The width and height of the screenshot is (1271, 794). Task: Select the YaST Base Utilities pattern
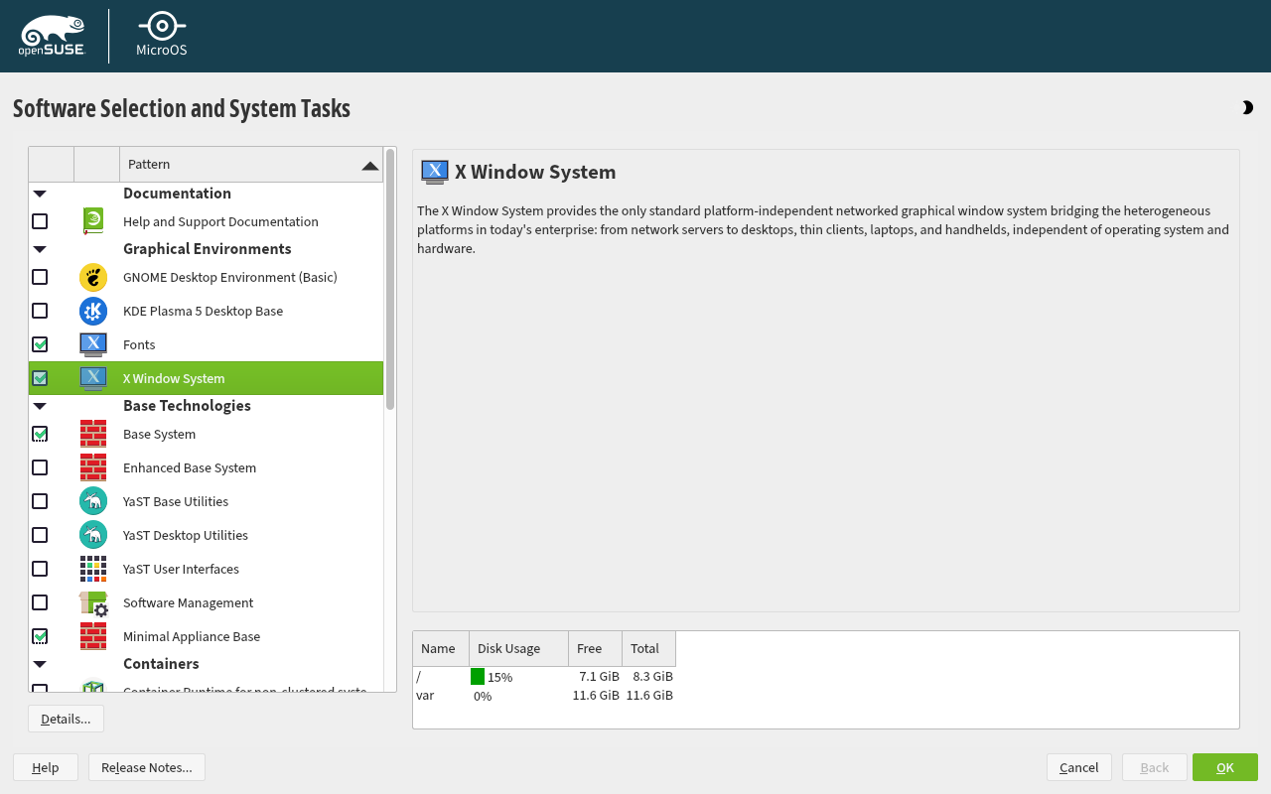206,501
